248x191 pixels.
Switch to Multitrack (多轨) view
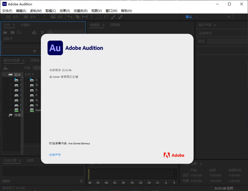point(30,17)
